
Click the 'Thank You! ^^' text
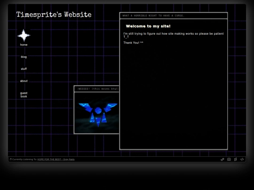click(133, 43)
